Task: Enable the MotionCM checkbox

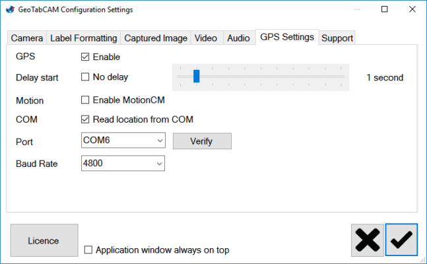Action: pos(85,100)
